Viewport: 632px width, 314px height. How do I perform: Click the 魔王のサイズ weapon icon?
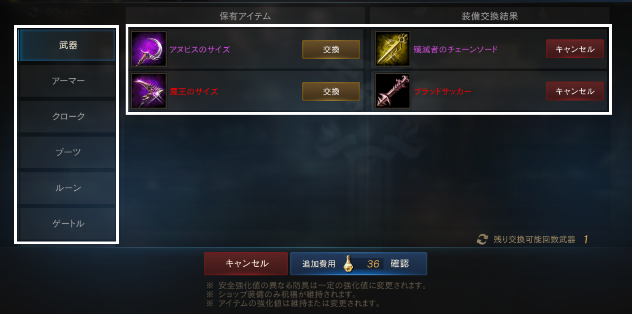click(149, 91)
